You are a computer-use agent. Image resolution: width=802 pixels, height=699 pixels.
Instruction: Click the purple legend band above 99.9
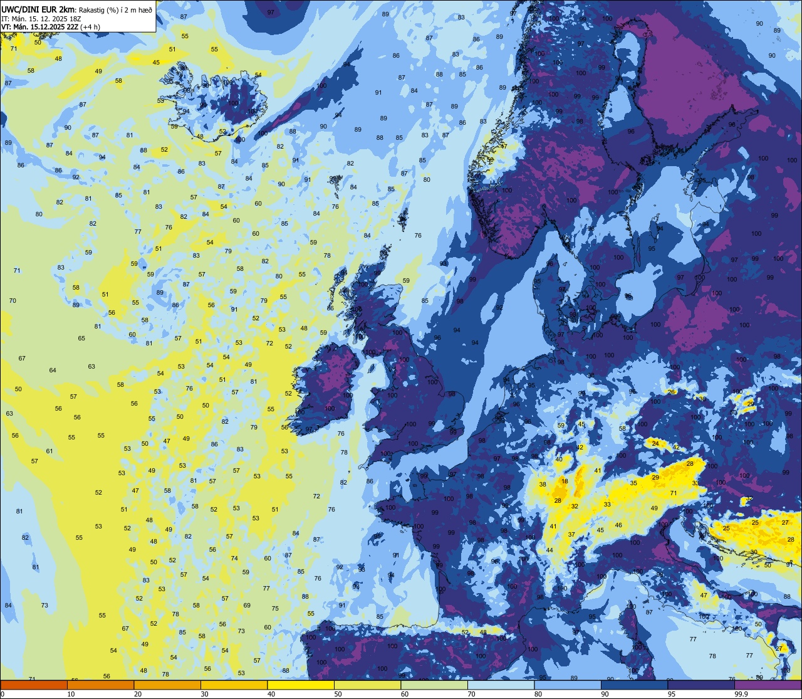click(768, 685)
